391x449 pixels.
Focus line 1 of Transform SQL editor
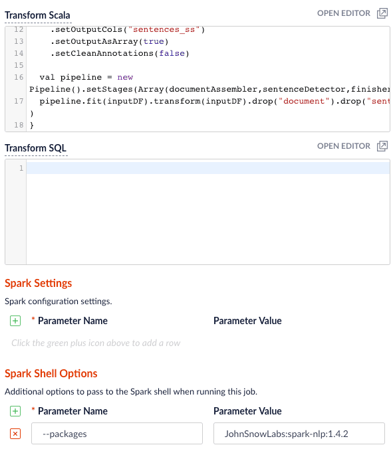(x=208, y=168)
